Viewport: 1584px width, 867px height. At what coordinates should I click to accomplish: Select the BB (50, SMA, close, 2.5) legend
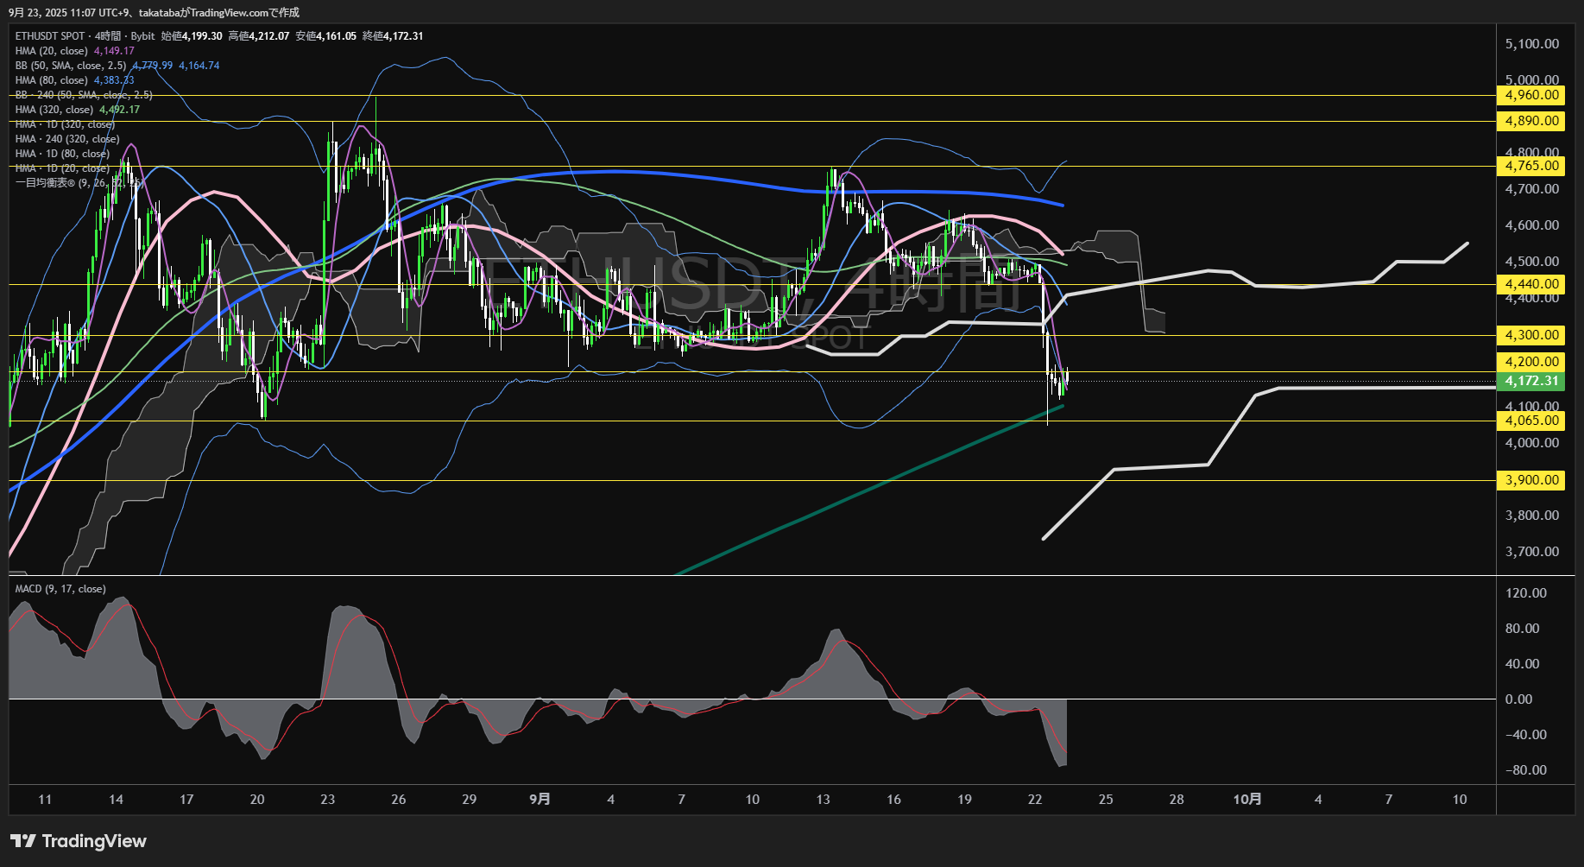pyautogui.click(x=71, y=66)
